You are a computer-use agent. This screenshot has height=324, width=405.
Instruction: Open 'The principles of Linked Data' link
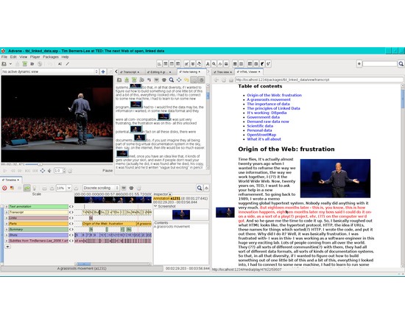(273, 108)
